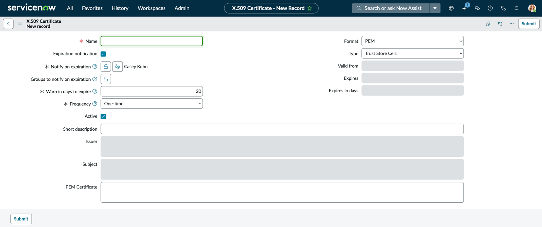The width and height of the screenshot is (542, 227).
Task: Click the Subject read-only field
Action: (282, 169)
